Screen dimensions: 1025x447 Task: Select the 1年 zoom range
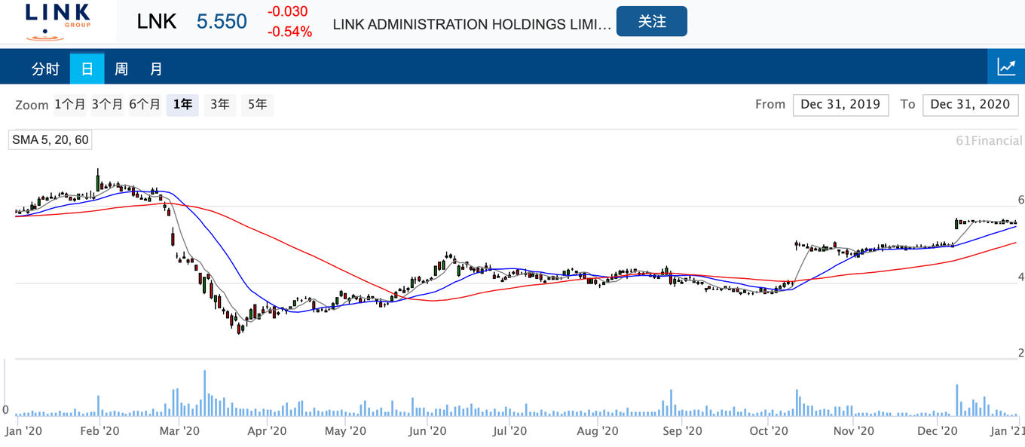click(182, 105)
